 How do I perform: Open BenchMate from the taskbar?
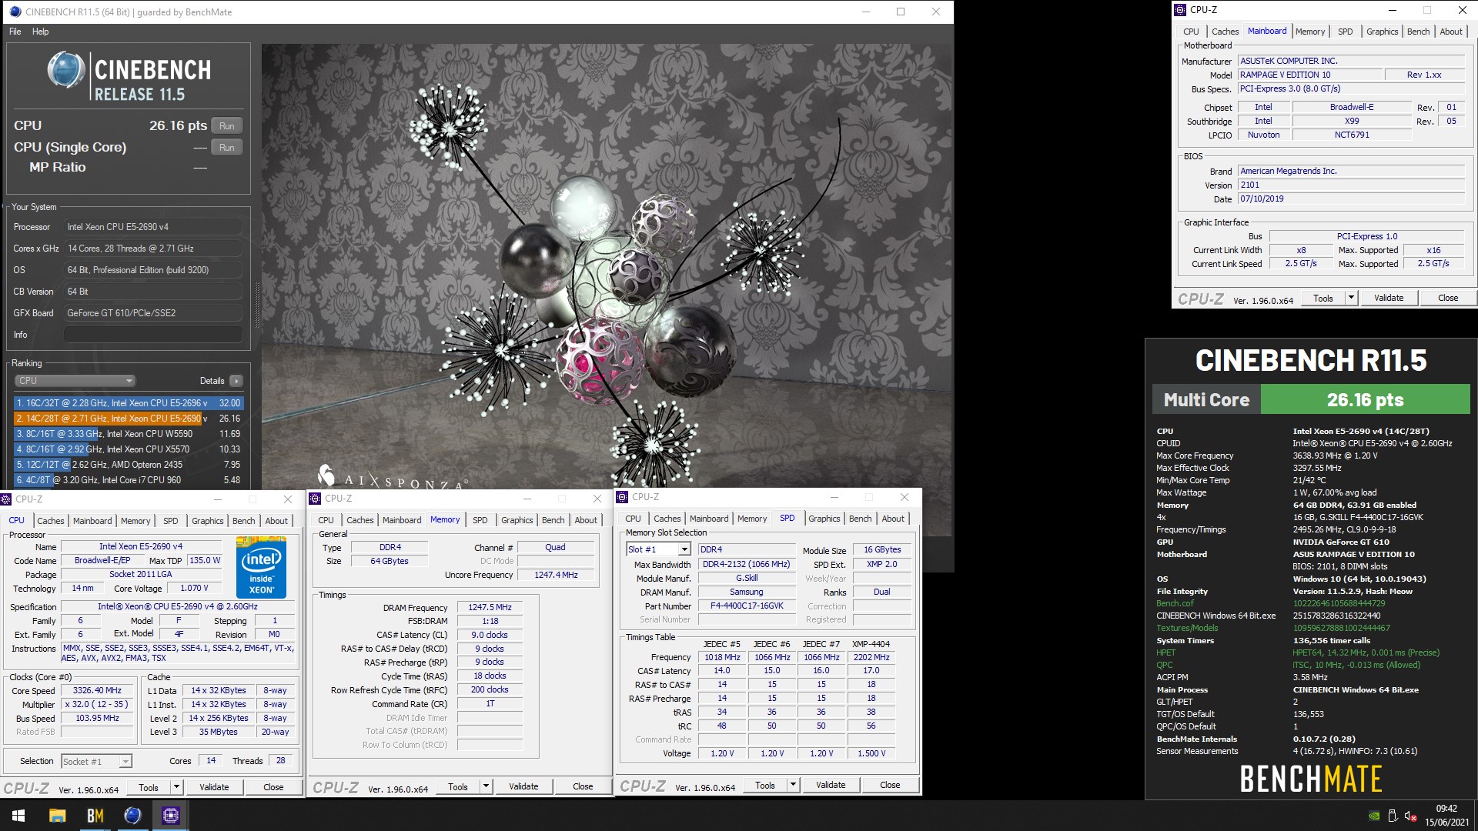95,816
